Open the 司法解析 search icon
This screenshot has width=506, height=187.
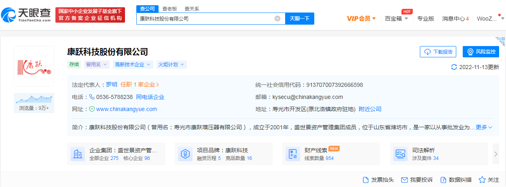click(x=400, y=154)
